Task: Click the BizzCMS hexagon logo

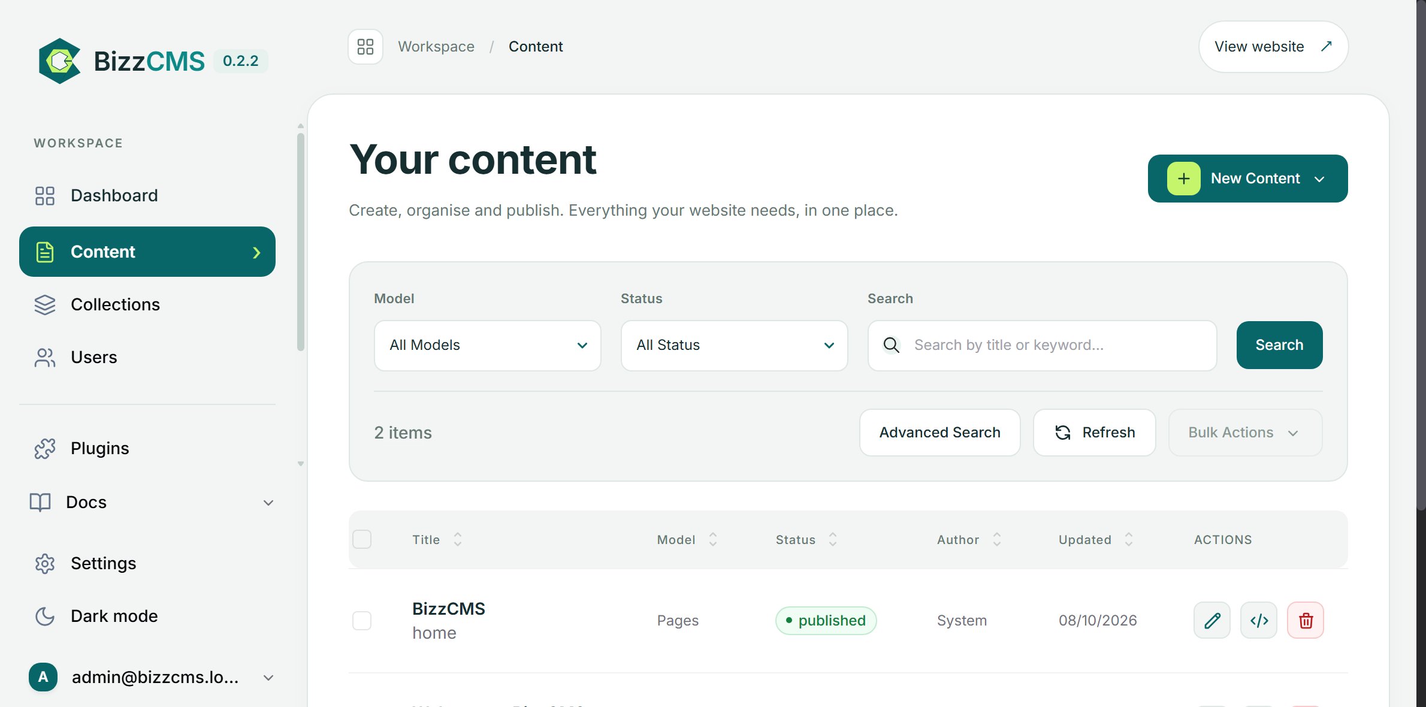Action: coord(59,61)
